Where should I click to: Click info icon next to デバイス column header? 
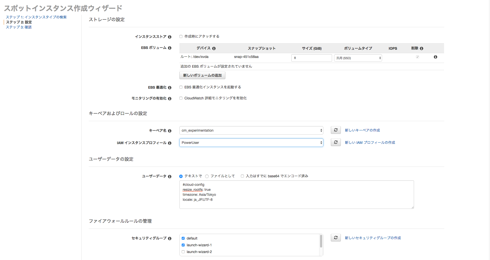(x=214, y=48)
